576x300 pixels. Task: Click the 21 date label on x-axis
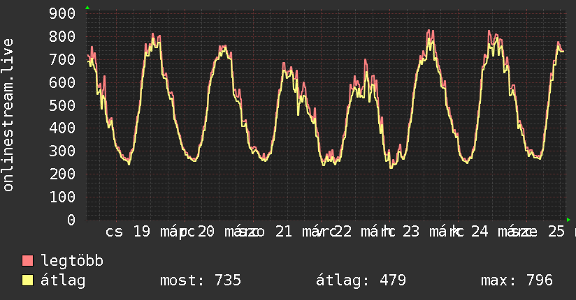click(284, 232)
